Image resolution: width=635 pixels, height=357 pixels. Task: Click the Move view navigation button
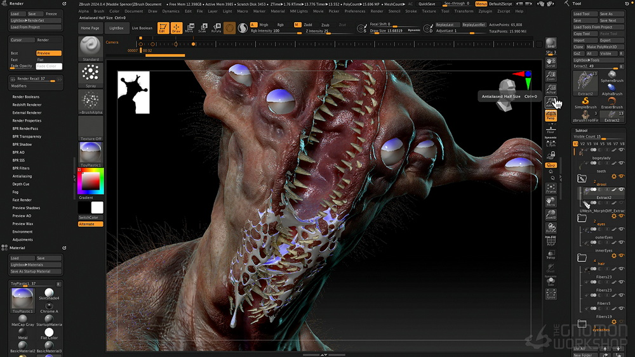coord(551,202)
